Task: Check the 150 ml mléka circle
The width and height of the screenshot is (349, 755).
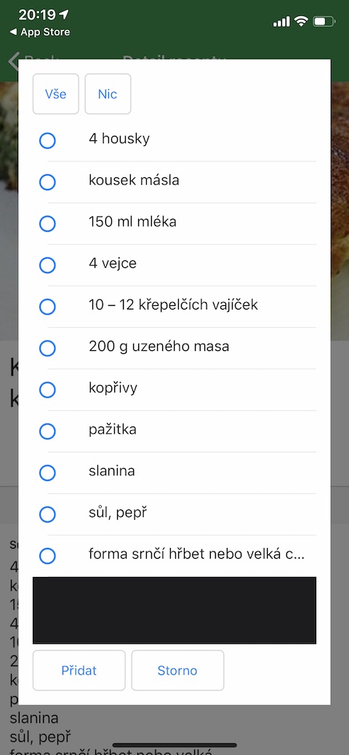Action: click(x=47, y=224)
